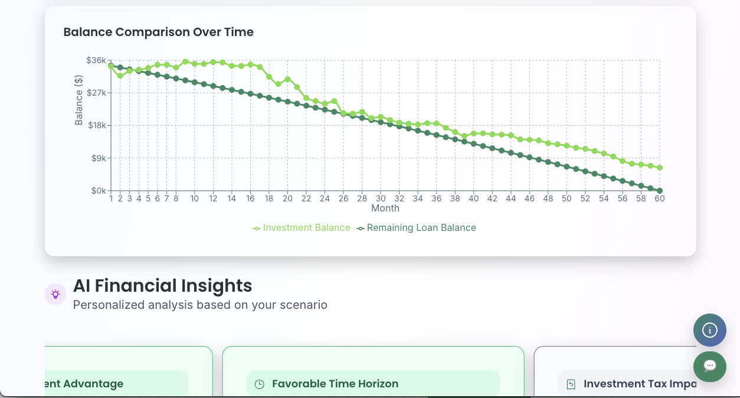Toggle the Remaining Loan Balance legend entry

[x=416, y=228]
